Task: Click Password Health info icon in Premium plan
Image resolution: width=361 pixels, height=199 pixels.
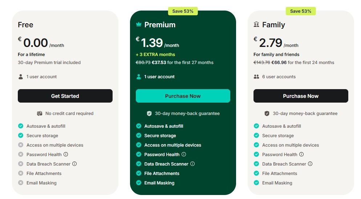Action: point(184,154)
